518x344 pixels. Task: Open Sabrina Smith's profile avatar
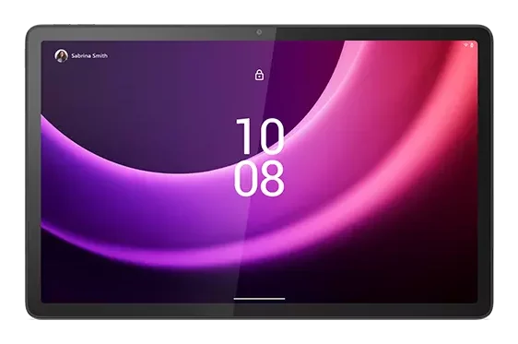pos(61,56)
